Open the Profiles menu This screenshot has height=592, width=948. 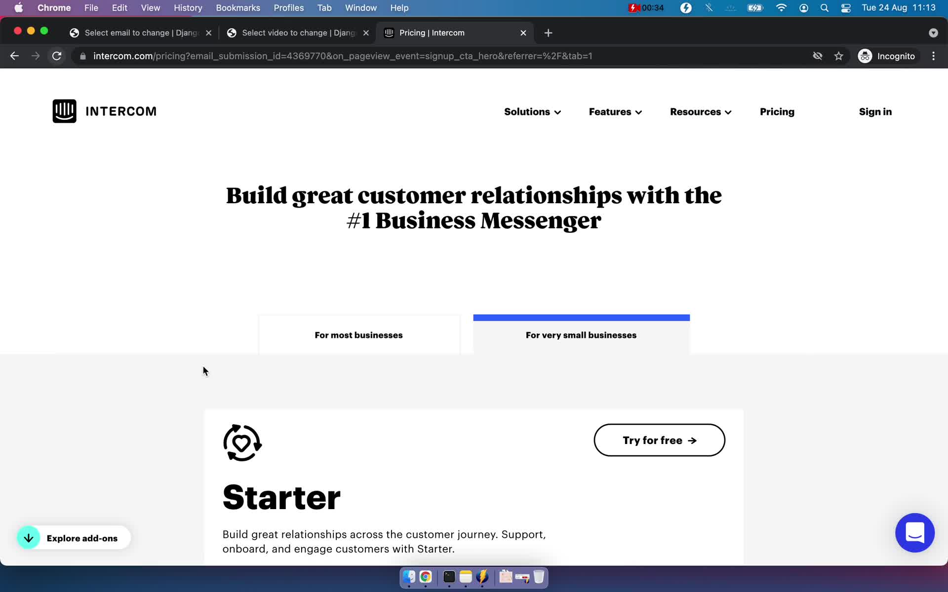click(289, 8)
